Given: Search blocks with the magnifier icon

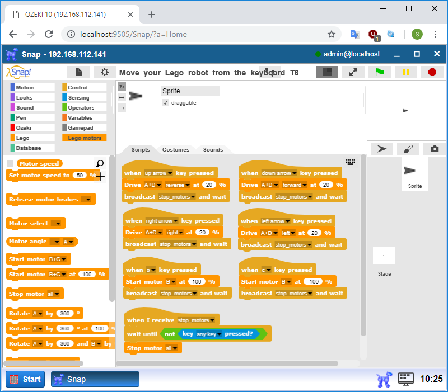Looking at the screenshot, I should (100, 163).
